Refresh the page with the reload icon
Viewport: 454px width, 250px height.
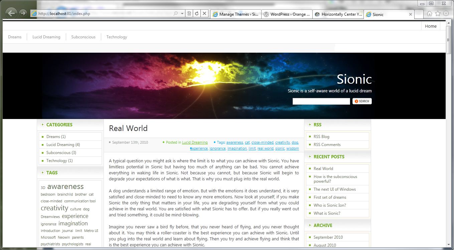tap(197, 14)
